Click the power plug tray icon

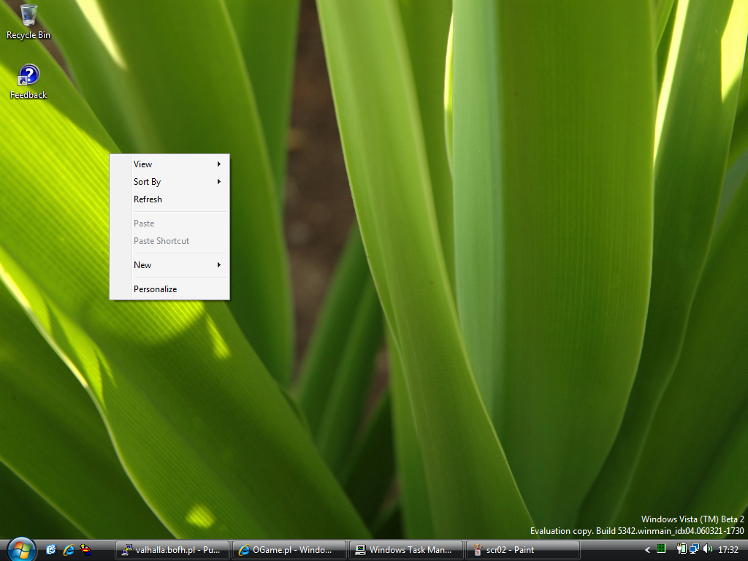pos(681,549)
